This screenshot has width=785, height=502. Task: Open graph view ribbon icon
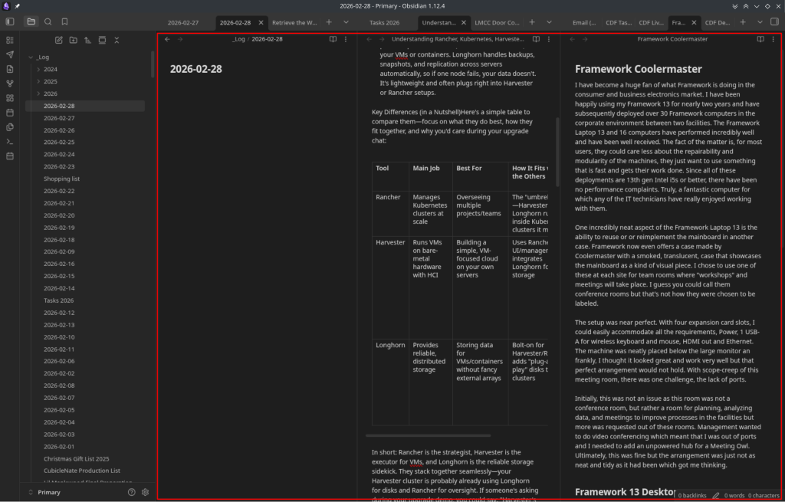pos(10,84)
